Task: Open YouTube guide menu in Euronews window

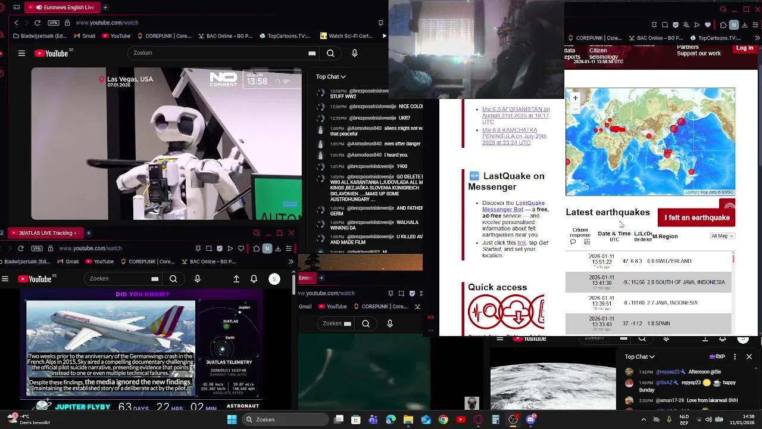Action: (x=21, y=53)
